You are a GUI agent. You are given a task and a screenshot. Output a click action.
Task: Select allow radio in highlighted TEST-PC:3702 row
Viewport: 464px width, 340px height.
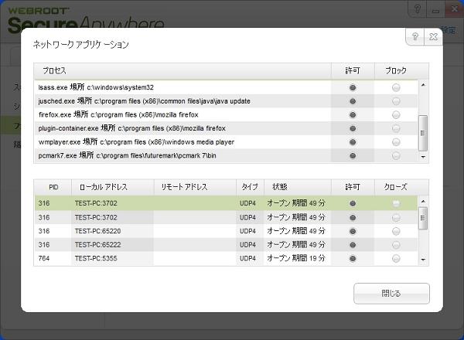(x=353, y=203)
